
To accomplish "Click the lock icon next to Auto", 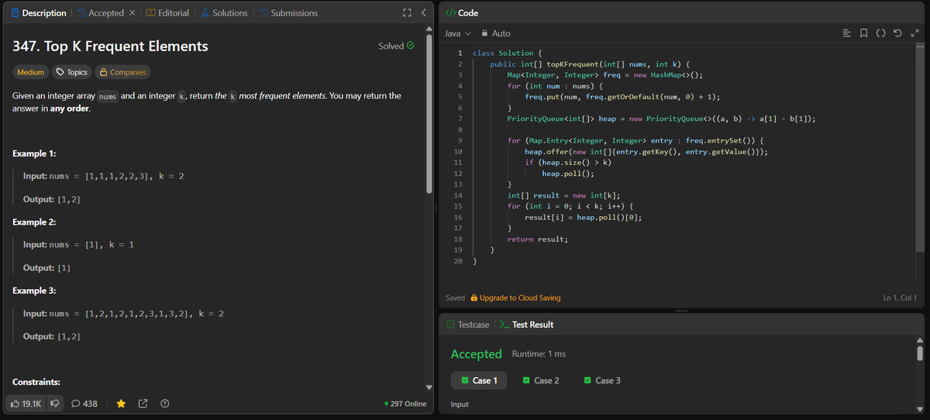I will click(x=484, y=33).
